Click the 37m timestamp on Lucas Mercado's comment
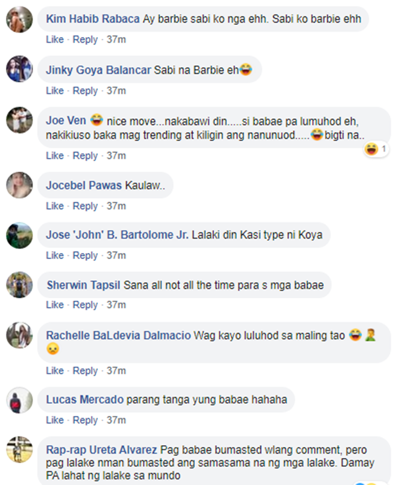This screenshot has height=485, width=415. 116,420
